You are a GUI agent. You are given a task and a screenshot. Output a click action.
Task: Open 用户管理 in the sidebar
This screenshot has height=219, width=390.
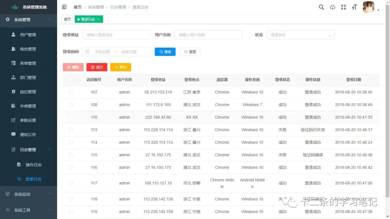pos(29,35)
